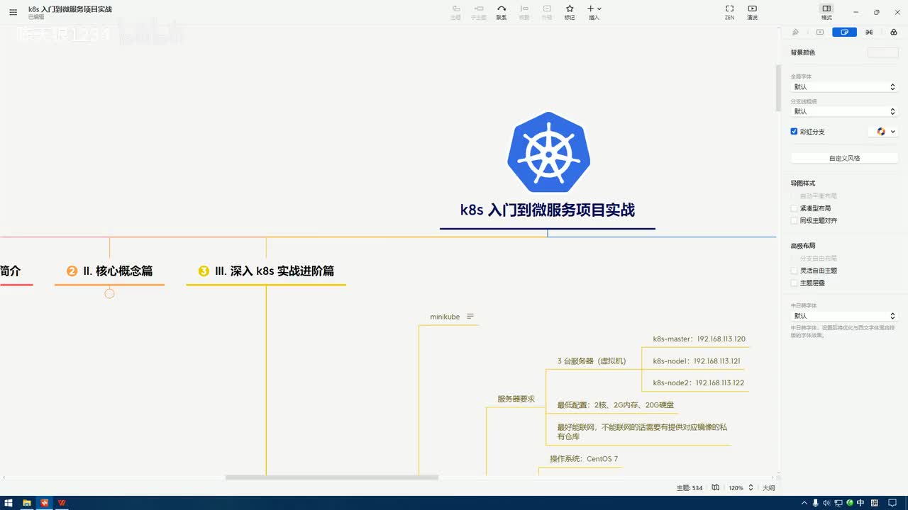Adjust the 120% zoom stepper

tap(752, 488)
